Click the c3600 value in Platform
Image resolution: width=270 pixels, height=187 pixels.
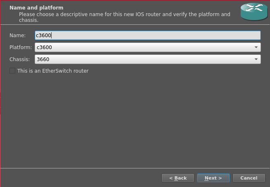coord(44,47)
